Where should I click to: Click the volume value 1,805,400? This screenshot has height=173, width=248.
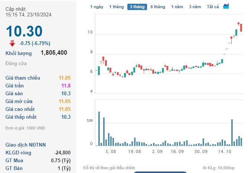[x=54, y=52]
